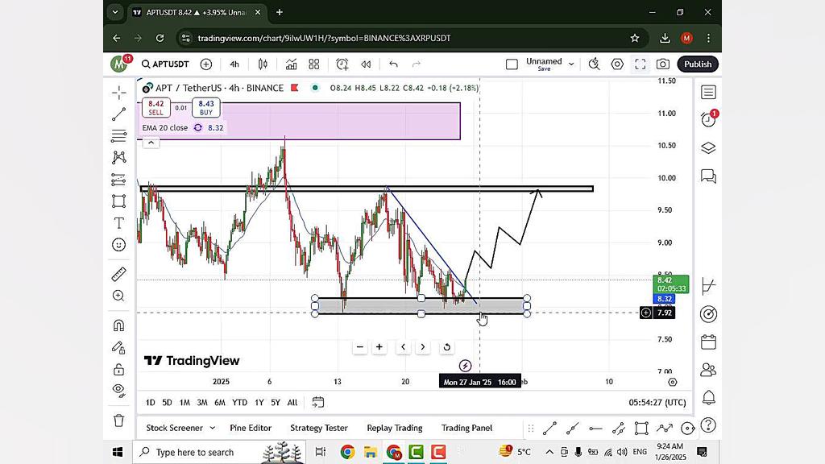Open the economic calendar panel
The image size is (825, 464).
(x=709, y=342)
